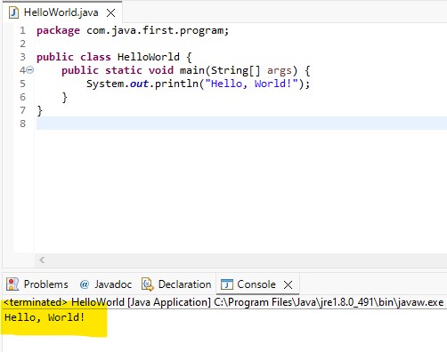Click the main method name on line 4

(192, 70)
